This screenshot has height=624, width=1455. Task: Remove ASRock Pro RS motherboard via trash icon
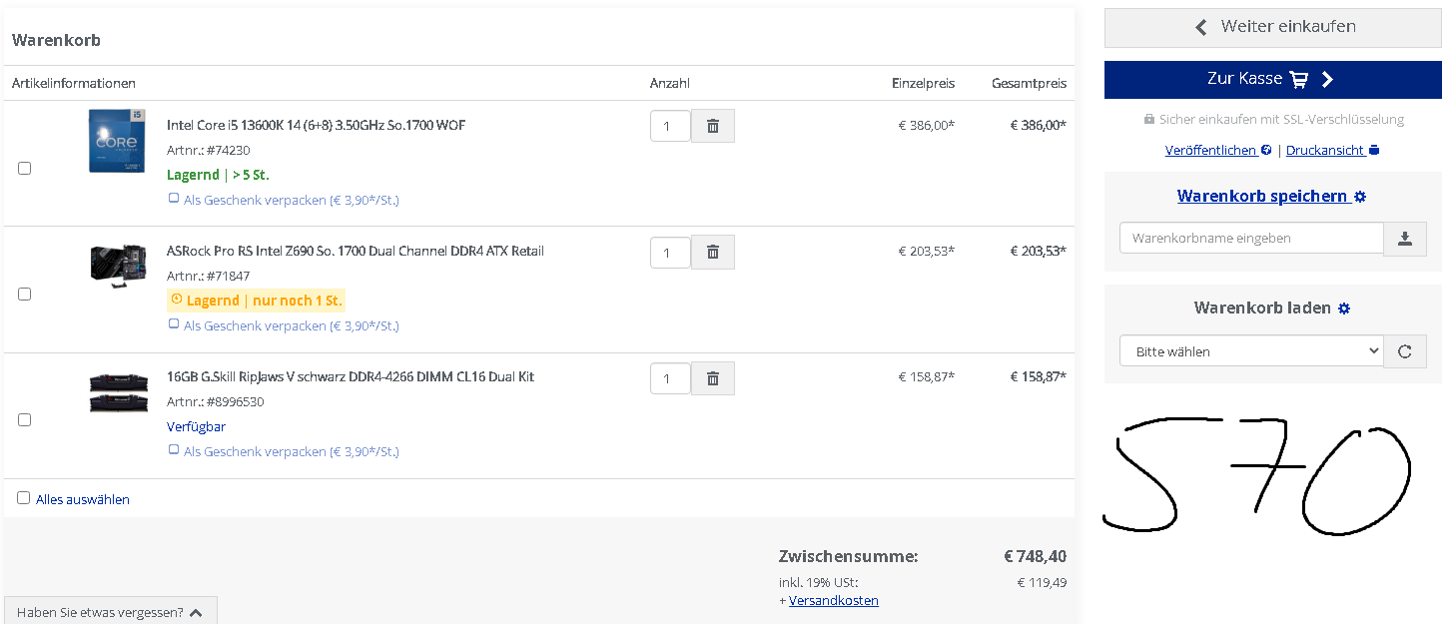[x=713, y=253]
